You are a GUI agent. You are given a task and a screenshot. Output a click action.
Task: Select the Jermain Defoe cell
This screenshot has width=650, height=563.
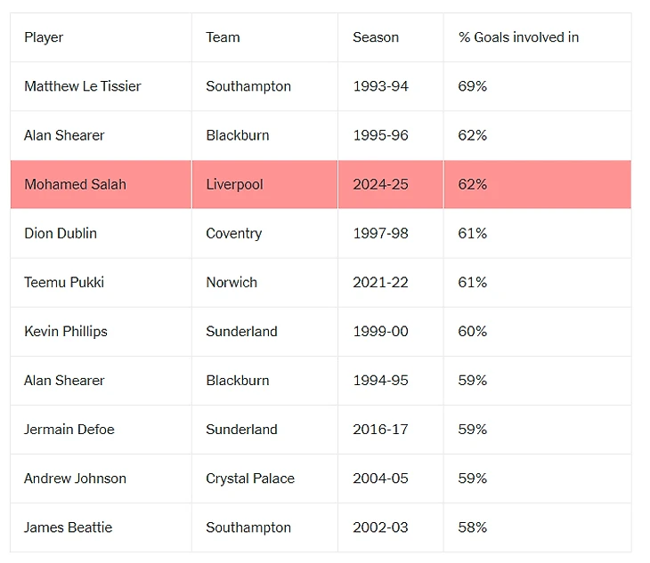click(69, 429)
